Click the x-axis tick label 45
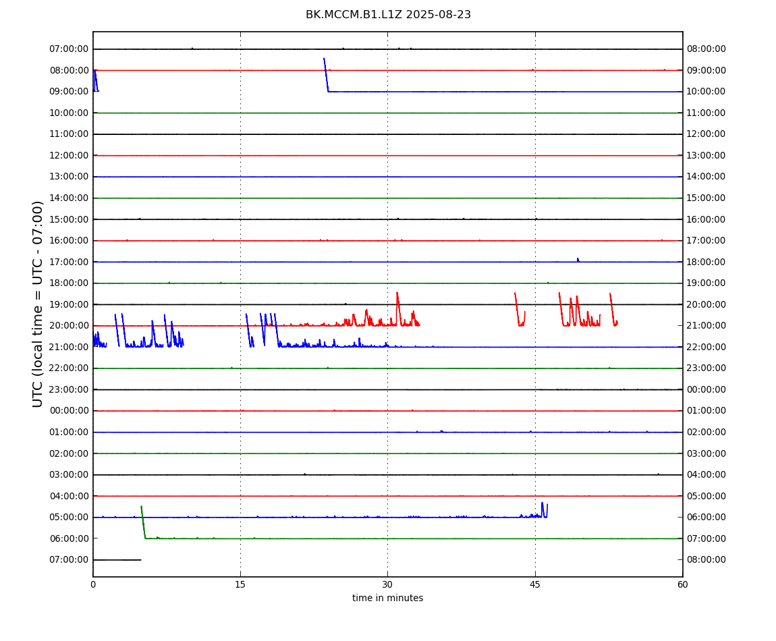 click(535, 584)
